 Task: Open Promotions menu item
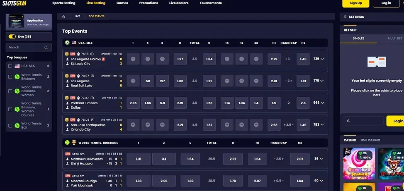[x=148, y=3]
